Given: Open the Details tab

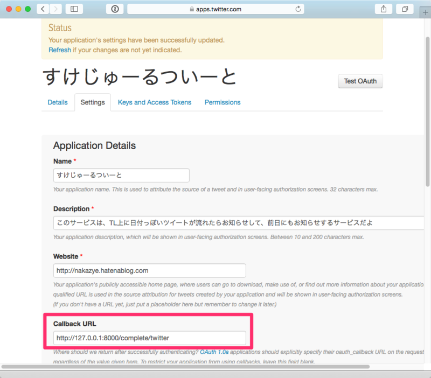Looking at the screenshot, I should pyautogui.click(x=58, y=102).
